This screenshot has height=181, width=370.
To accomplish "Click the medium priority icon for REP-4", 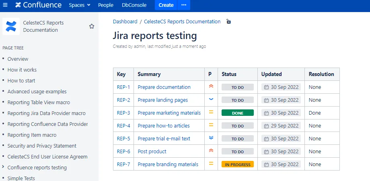I will 211,125.
